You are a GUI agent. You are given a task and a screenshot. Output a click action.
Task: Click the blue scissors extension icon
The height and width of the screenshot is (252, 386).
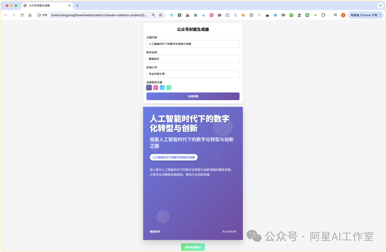203,15
